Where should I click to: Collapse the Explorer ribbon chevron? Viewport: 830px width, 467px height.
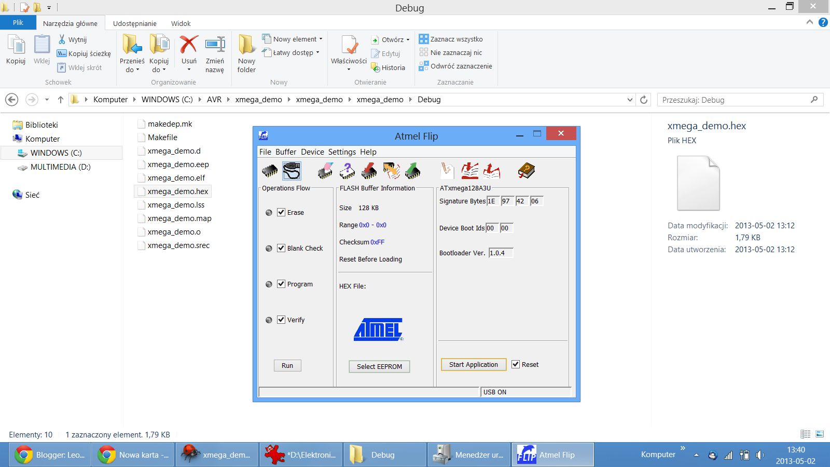[x=810, y=22]
